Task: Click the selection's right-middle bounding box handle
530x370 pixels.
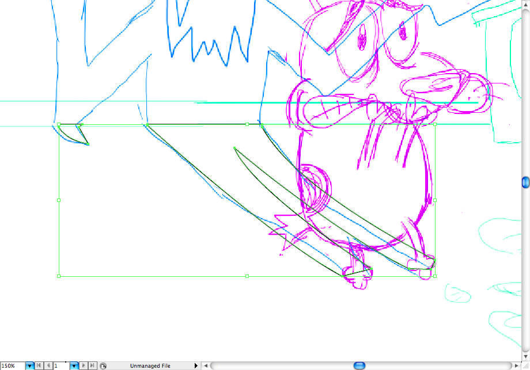Action: point(435,200)
